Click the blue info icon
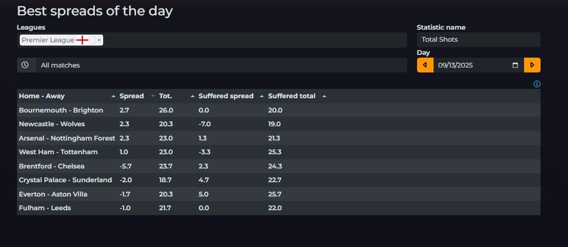 point(537,84)
